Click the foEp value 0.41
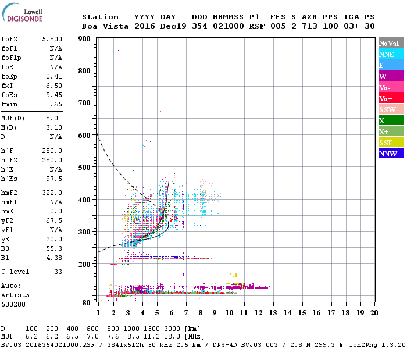 (x=54, y=76)
